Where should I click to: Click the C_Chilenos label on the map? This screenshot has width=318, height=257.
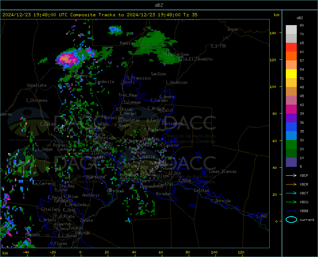point(37,100)
